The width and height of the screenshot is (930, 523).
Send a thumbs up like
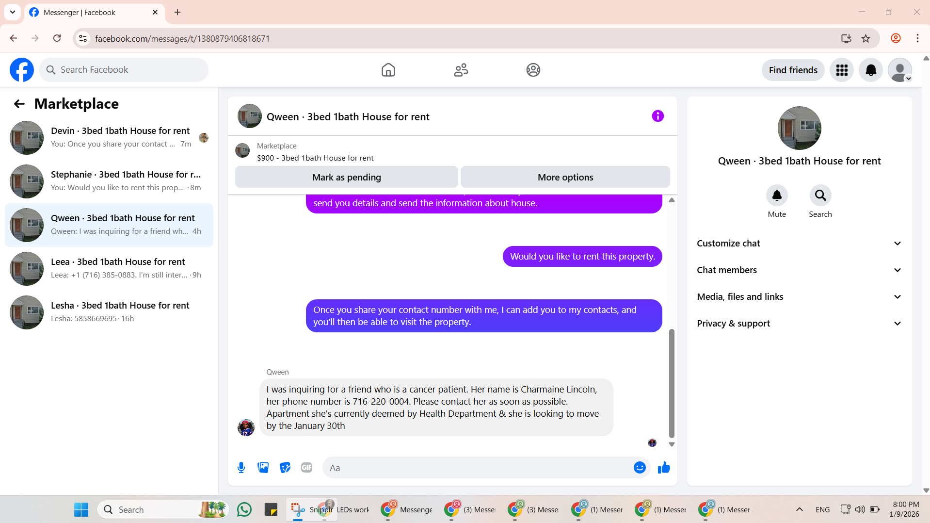point(664,468)
